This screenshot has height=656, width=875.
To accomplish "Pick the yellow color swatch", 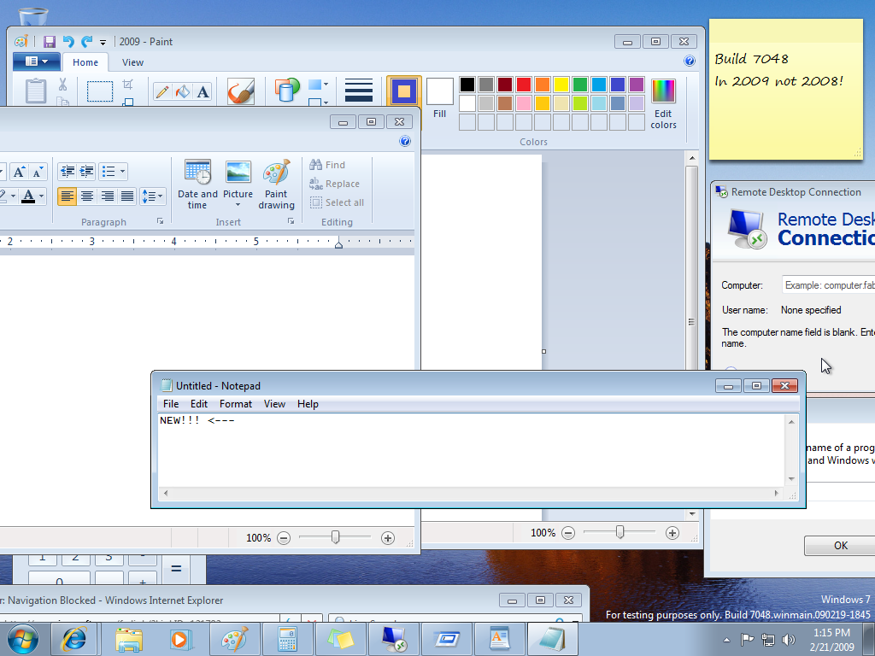I will (x=561, y=85).
